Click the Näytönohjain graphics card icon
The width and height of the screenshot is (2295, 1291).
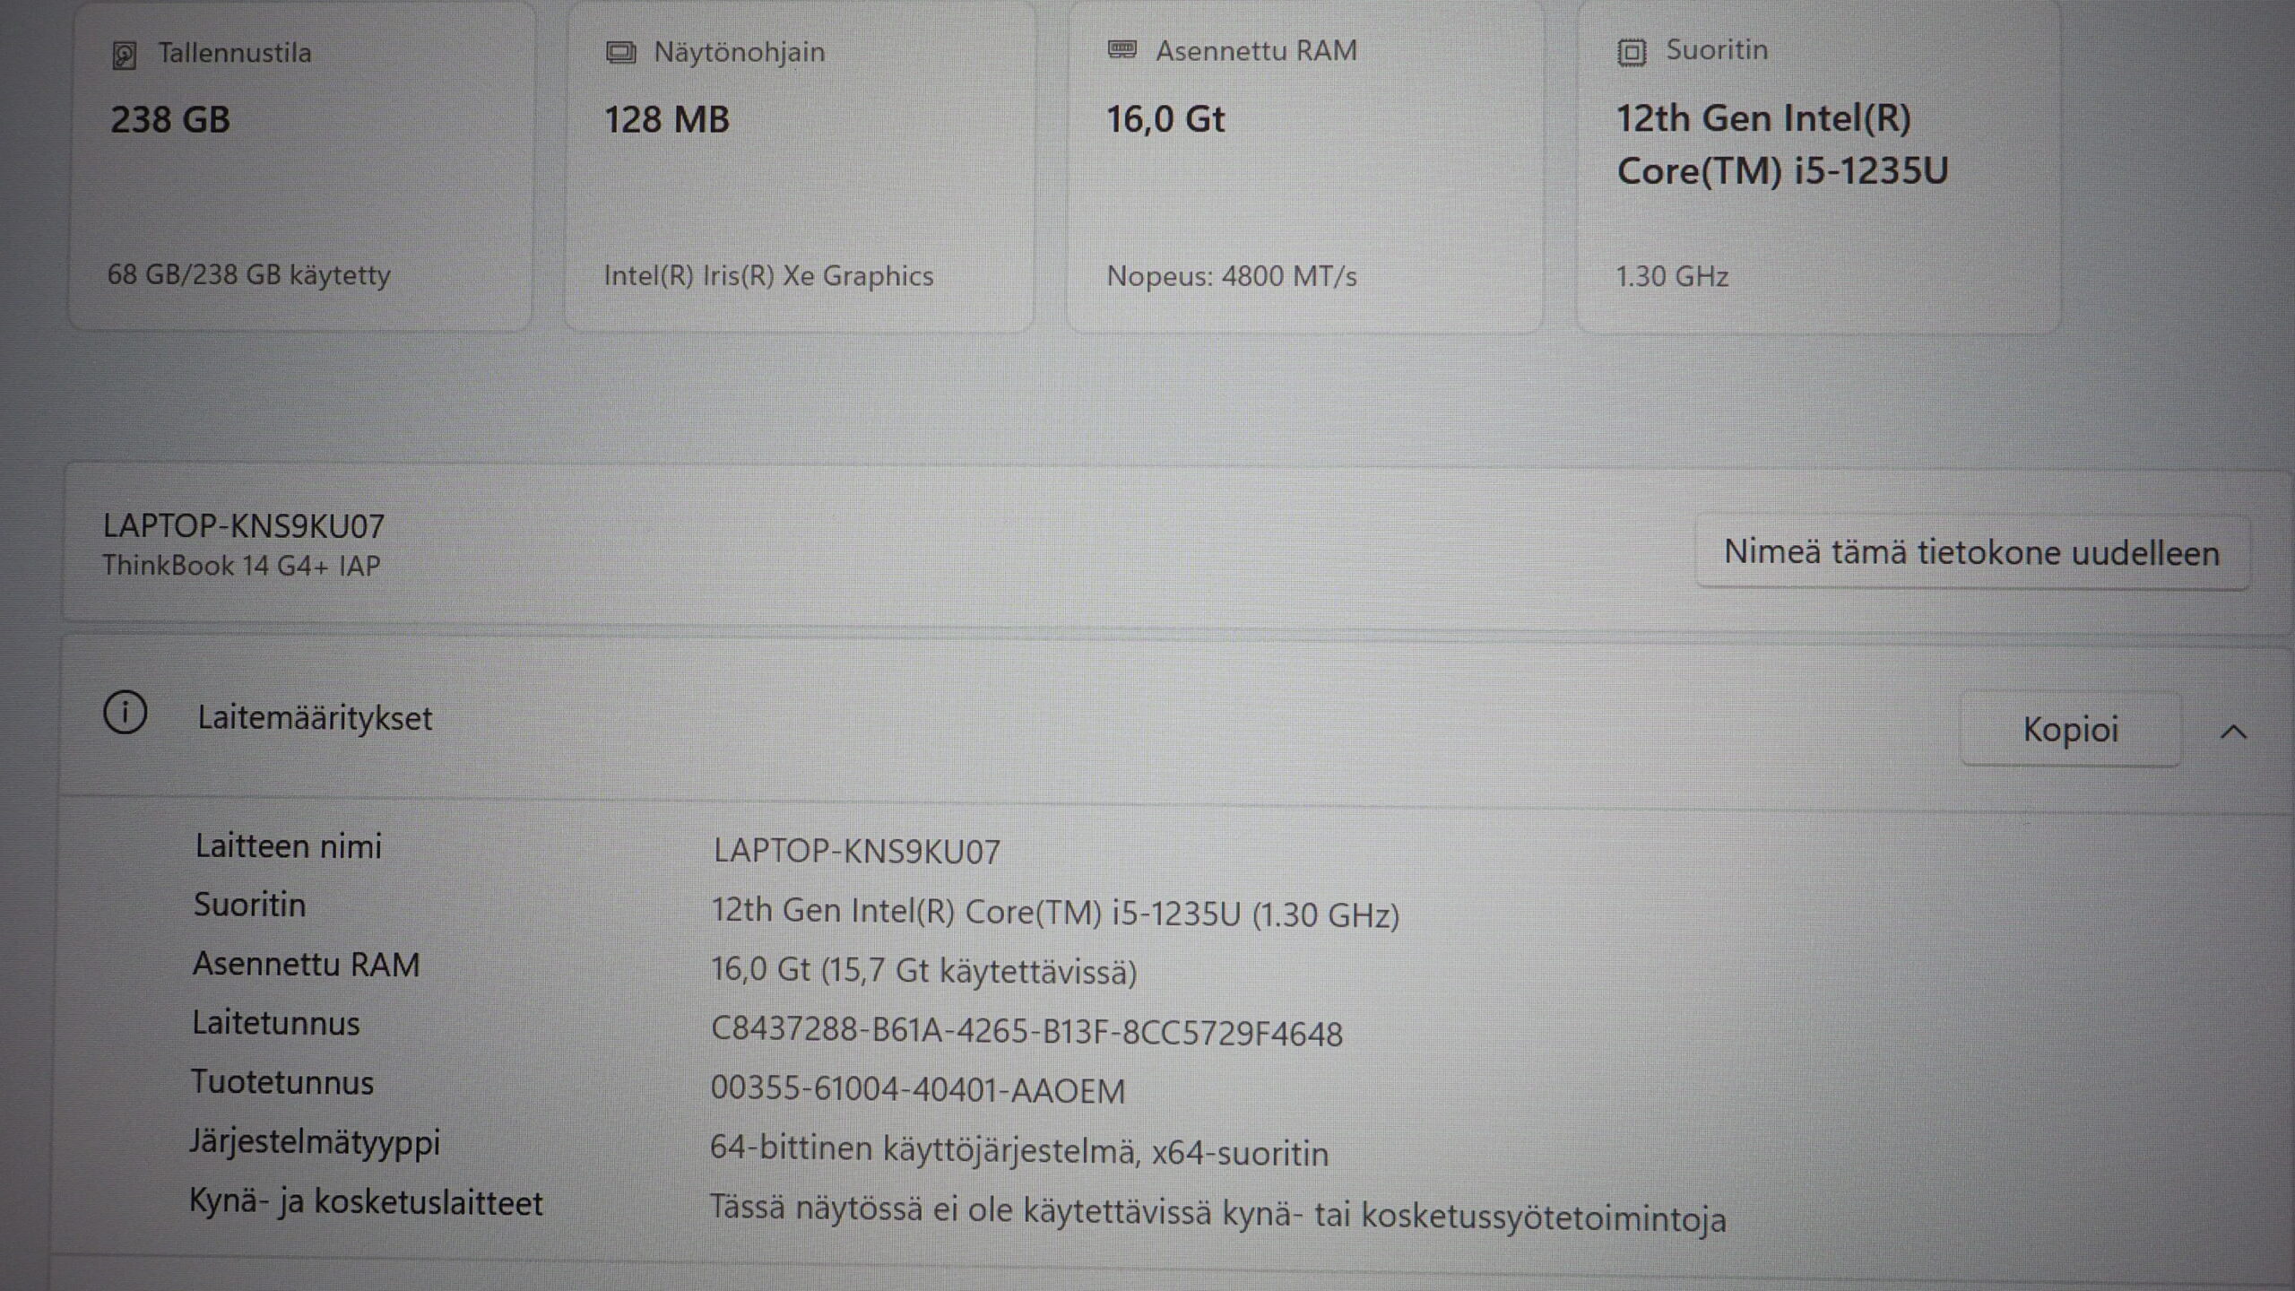[620, 53]
